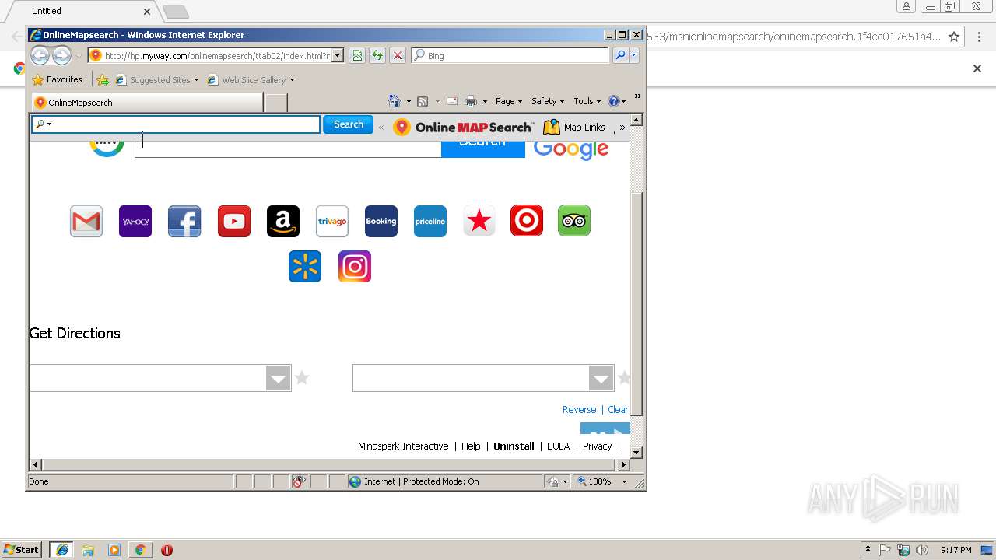The width and height of the screenshot is (996, 560).
Task: Open the Mindspark Interactive link
Action: (403, 446)
